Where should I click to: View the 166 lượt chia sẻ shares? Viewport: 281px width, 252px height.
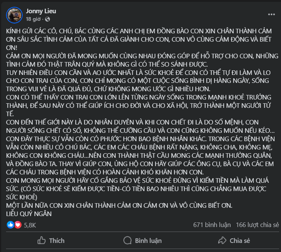point(258,225)
